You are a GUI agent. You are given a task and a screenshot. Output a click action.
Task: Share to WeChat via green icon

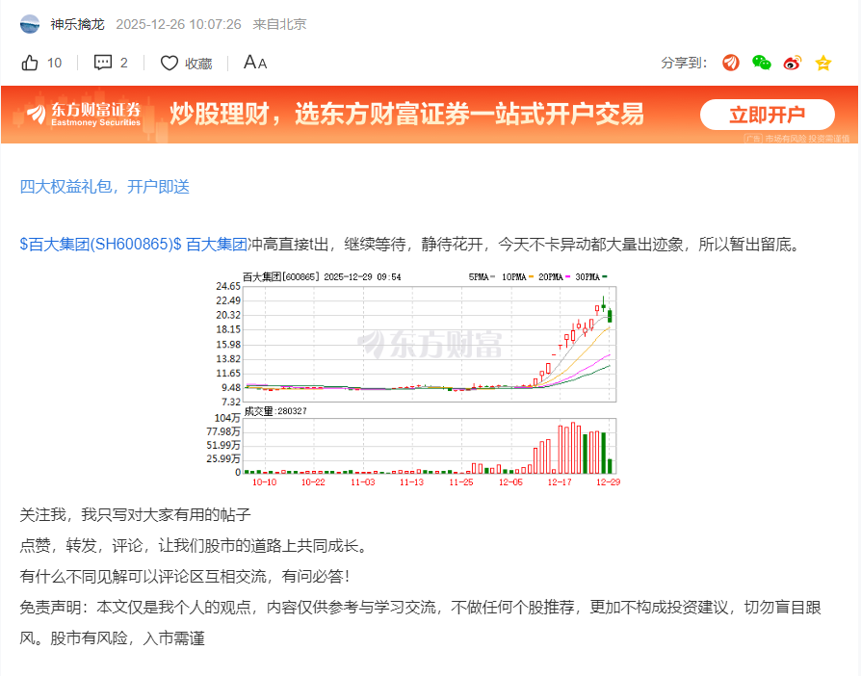[761, 63]
